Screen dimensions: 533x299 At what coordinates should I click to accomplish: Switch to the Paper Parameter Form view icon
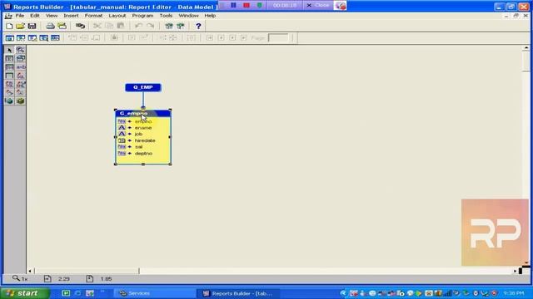pos(55,38)
